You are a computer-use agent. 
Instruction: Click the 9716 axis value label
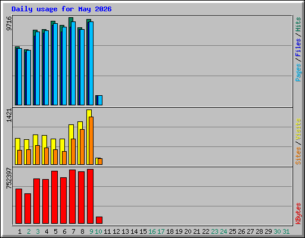pos(9,24)
